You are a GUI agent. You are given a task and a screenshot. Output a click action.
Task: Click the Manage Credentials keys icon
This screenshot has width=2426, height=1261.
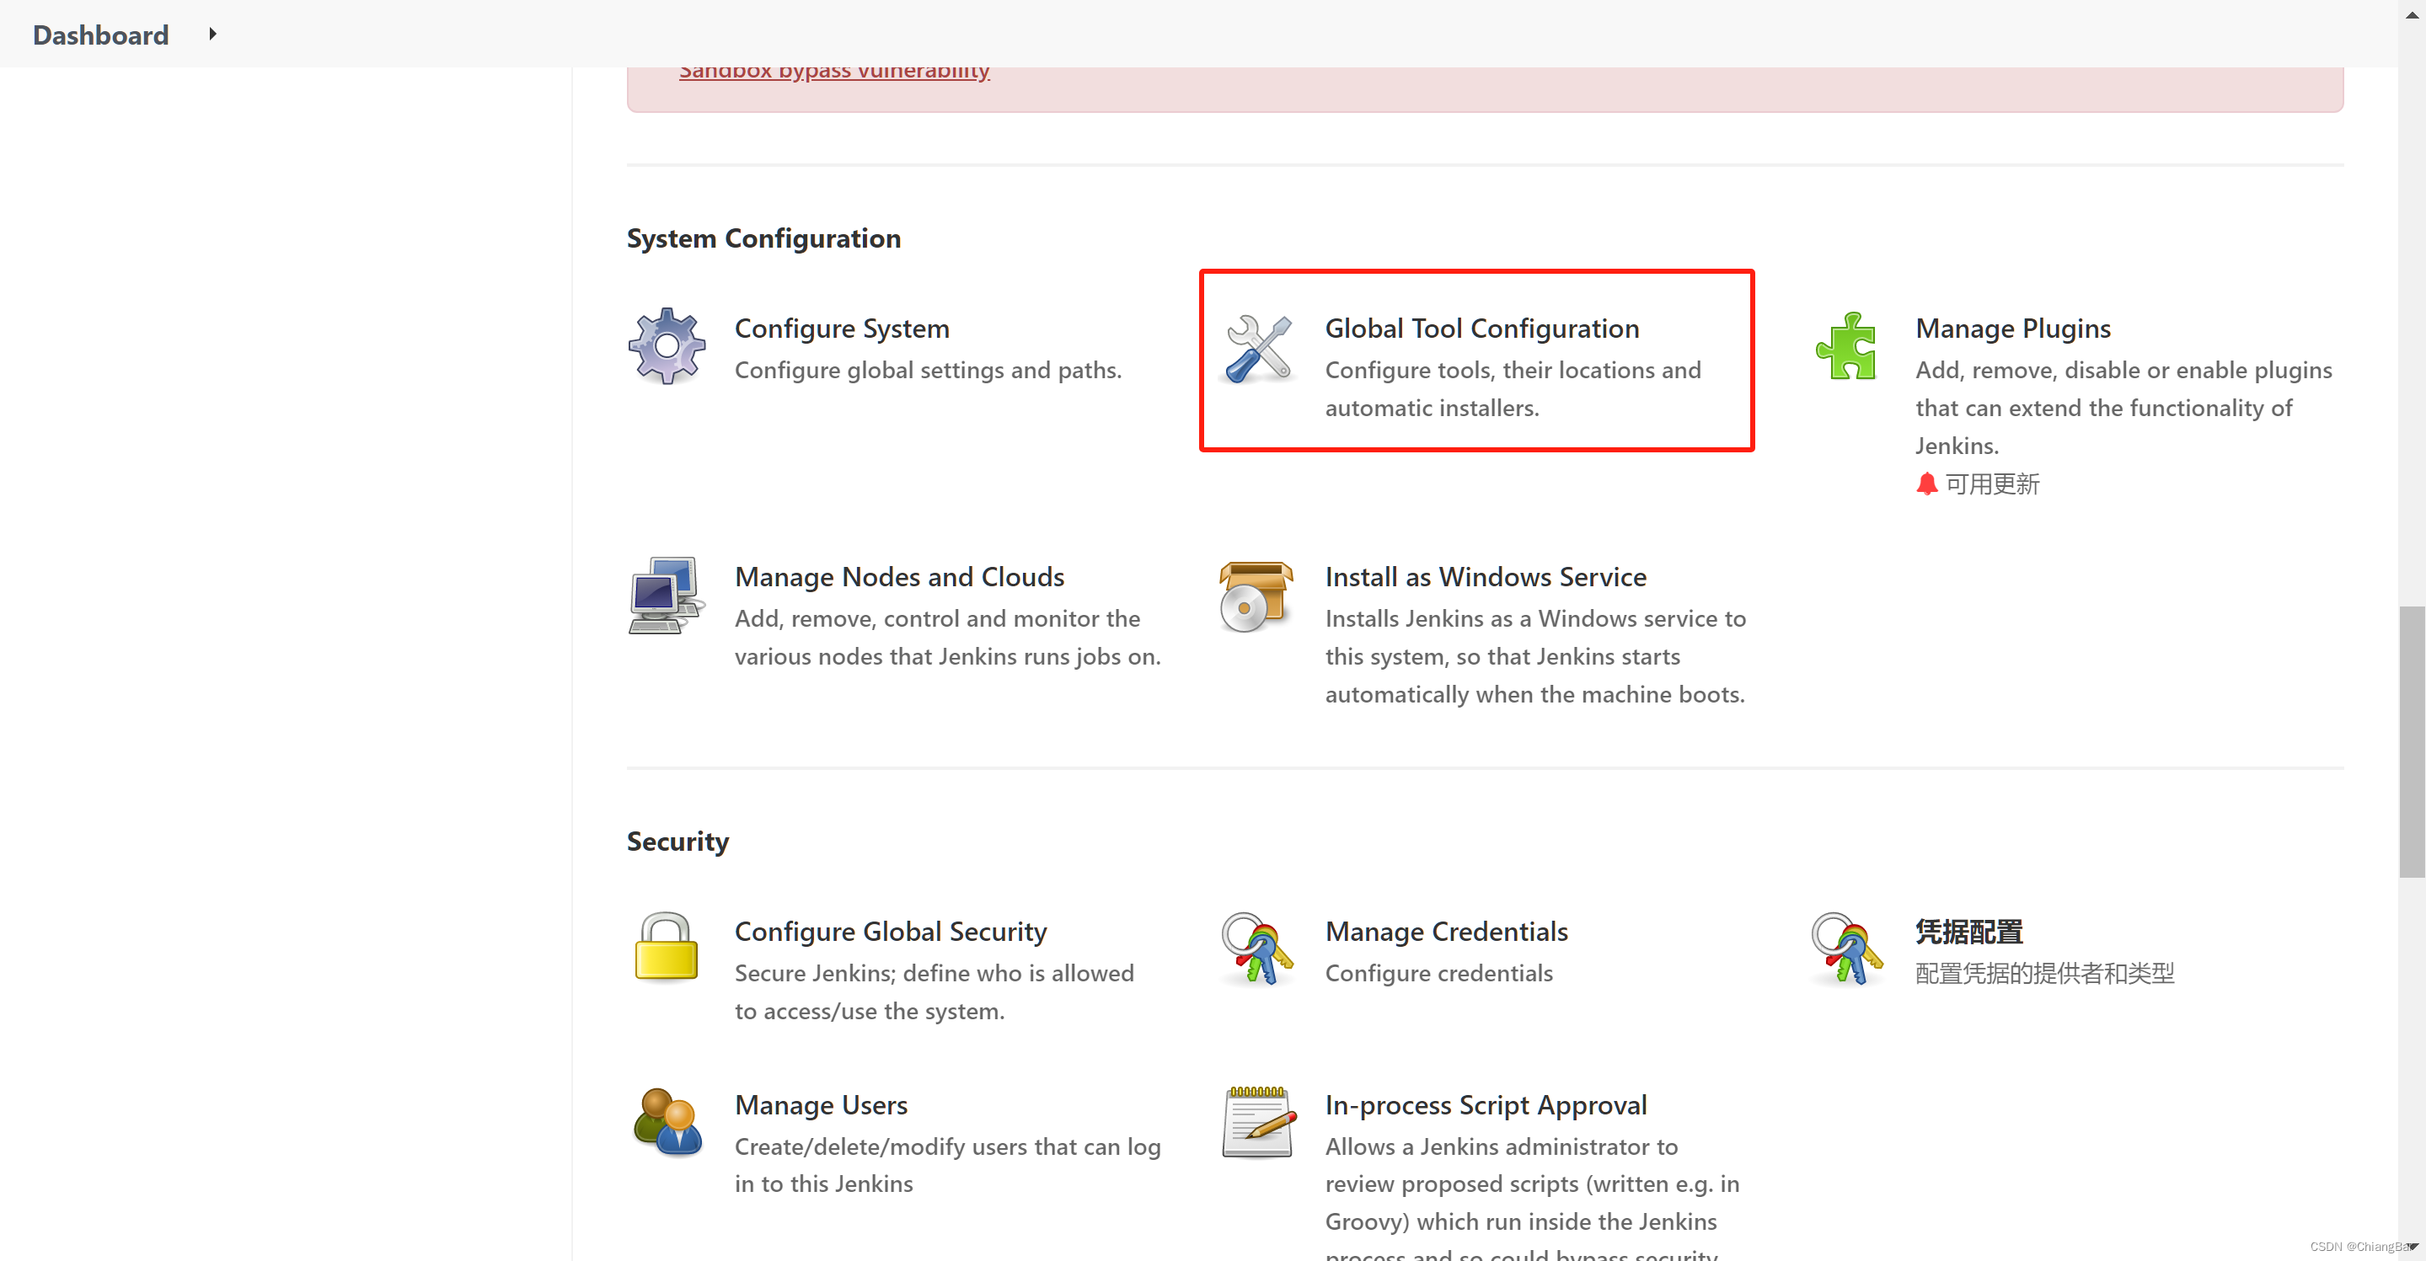[1257, 948]
